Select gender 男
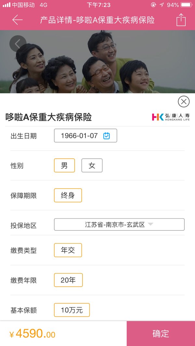195x346 pixels. pos(64,165)
